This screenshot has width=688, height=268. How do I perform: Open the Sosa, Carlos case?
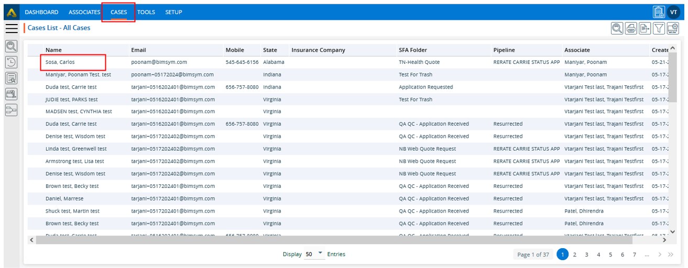pos(60,62)
